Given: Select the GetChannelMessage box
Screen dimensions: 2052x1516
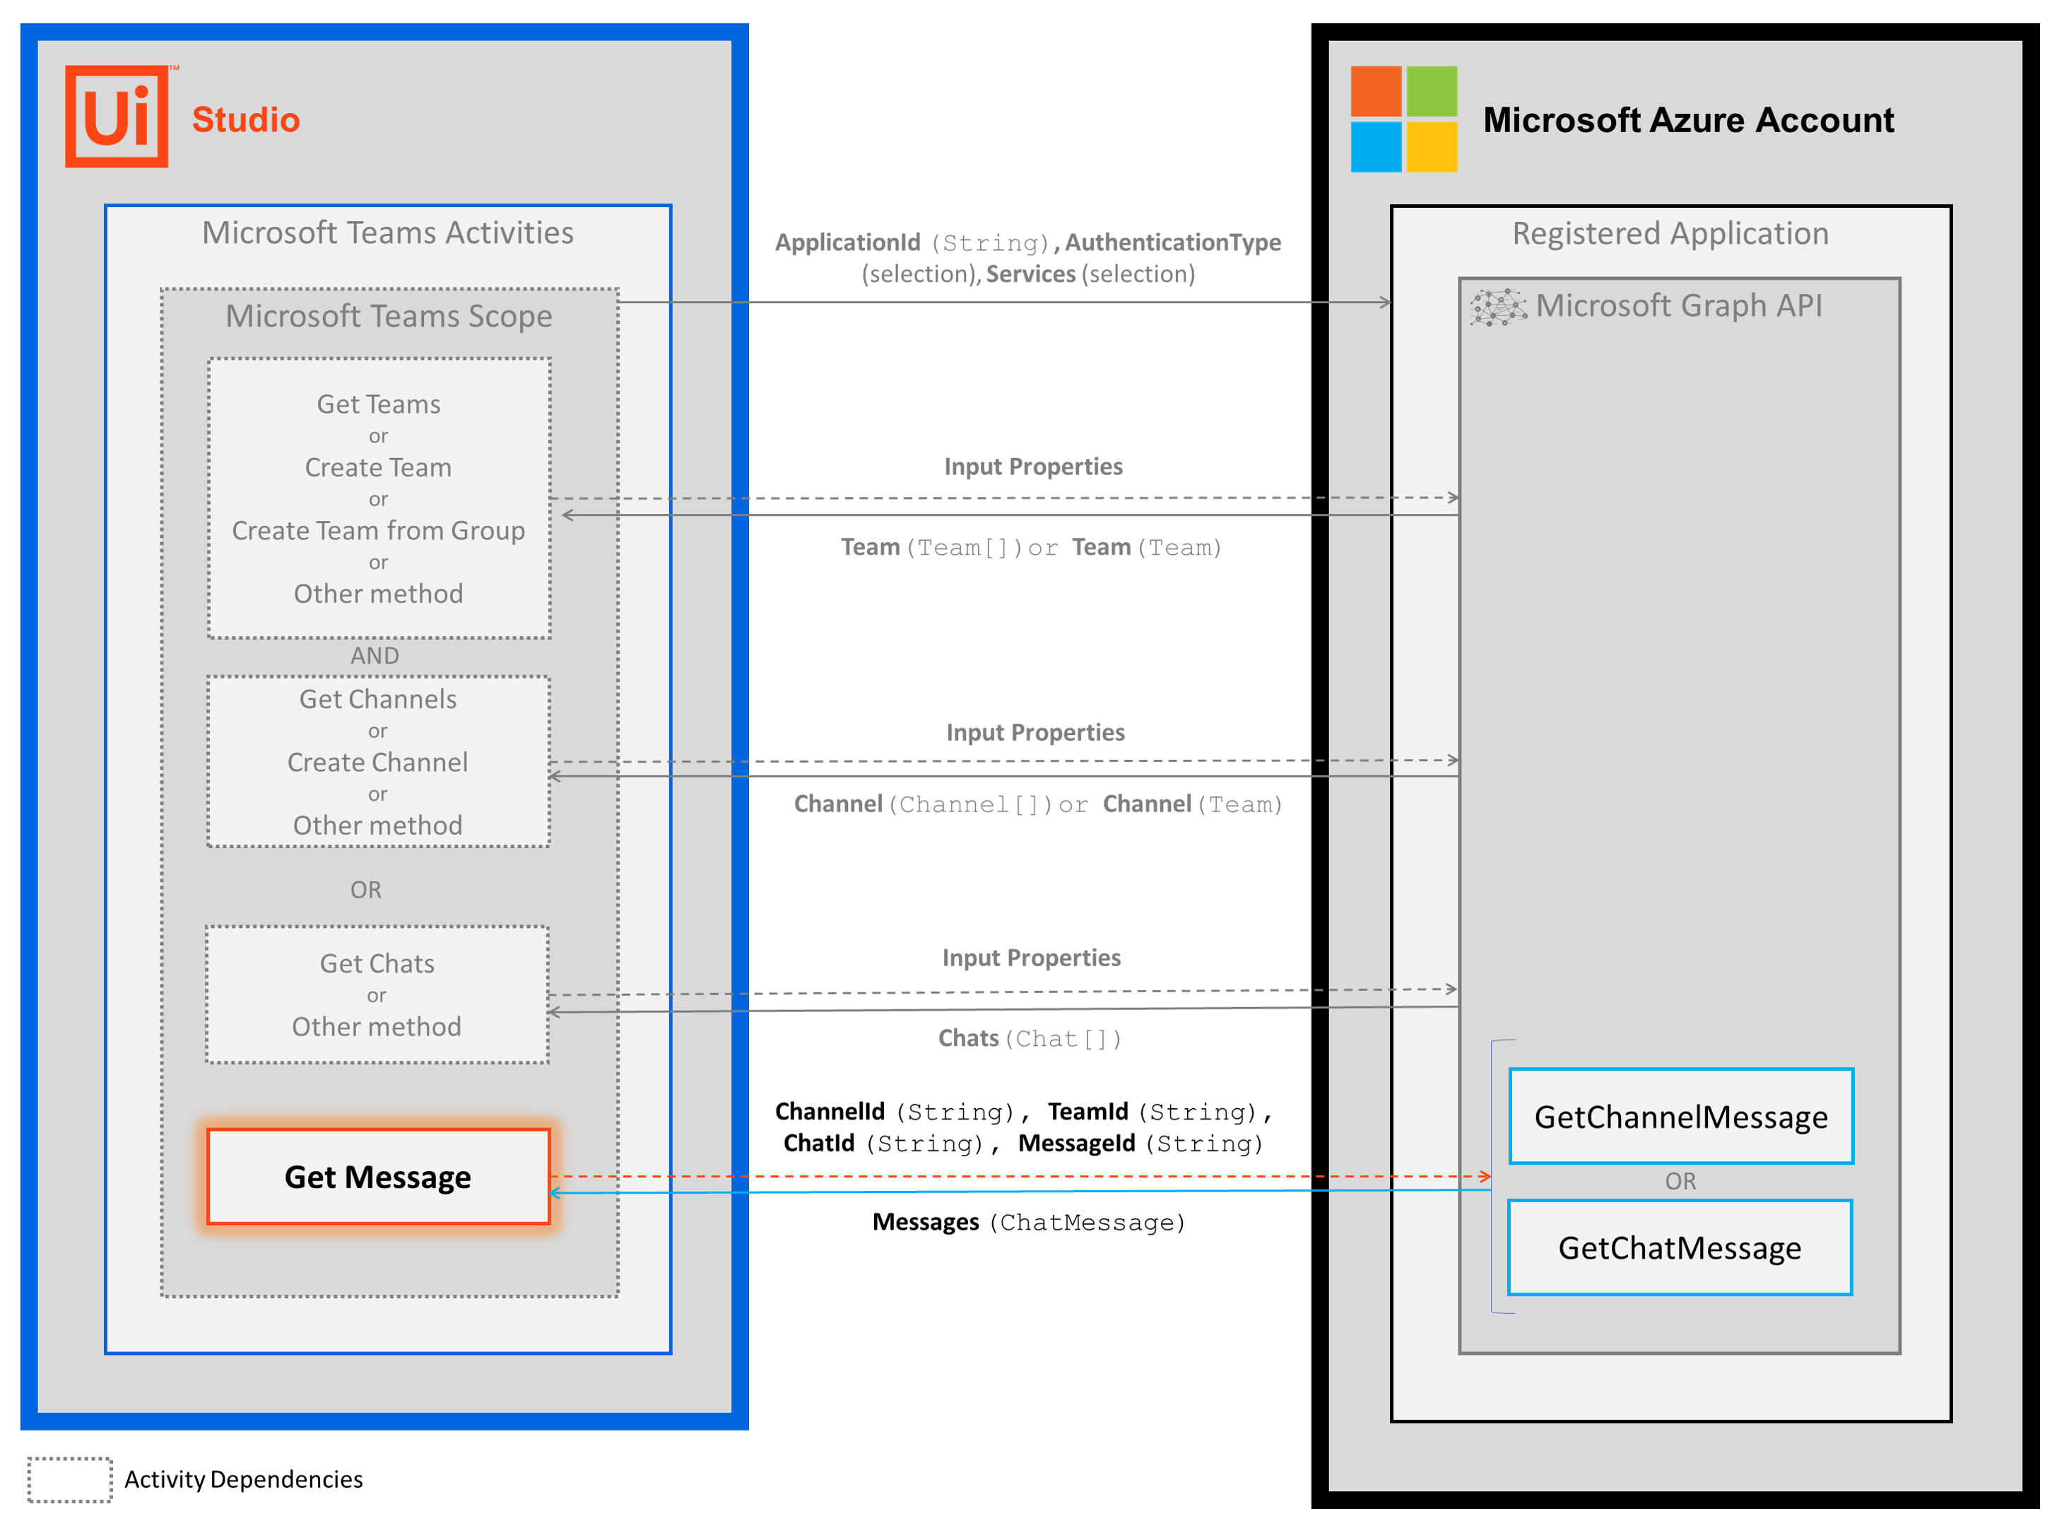Looking at the screenshot, I should pos(1680,1117).
